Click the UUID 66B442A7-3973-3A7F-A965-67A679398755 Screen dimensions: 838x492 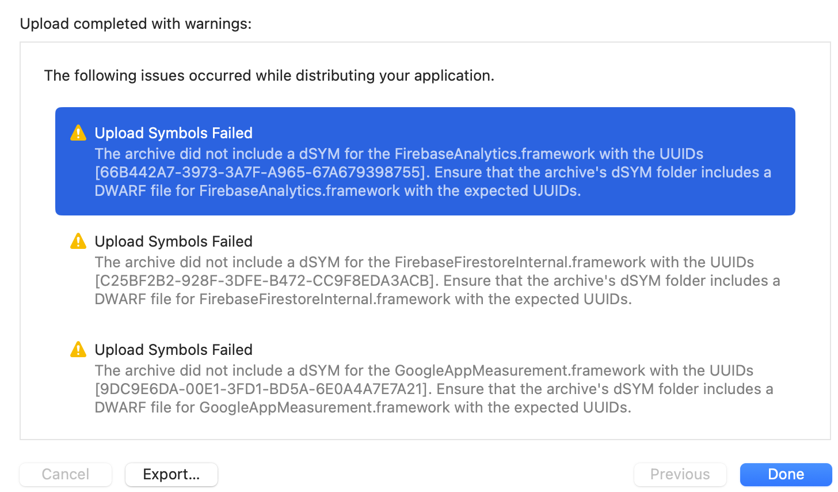coord(261,172)
